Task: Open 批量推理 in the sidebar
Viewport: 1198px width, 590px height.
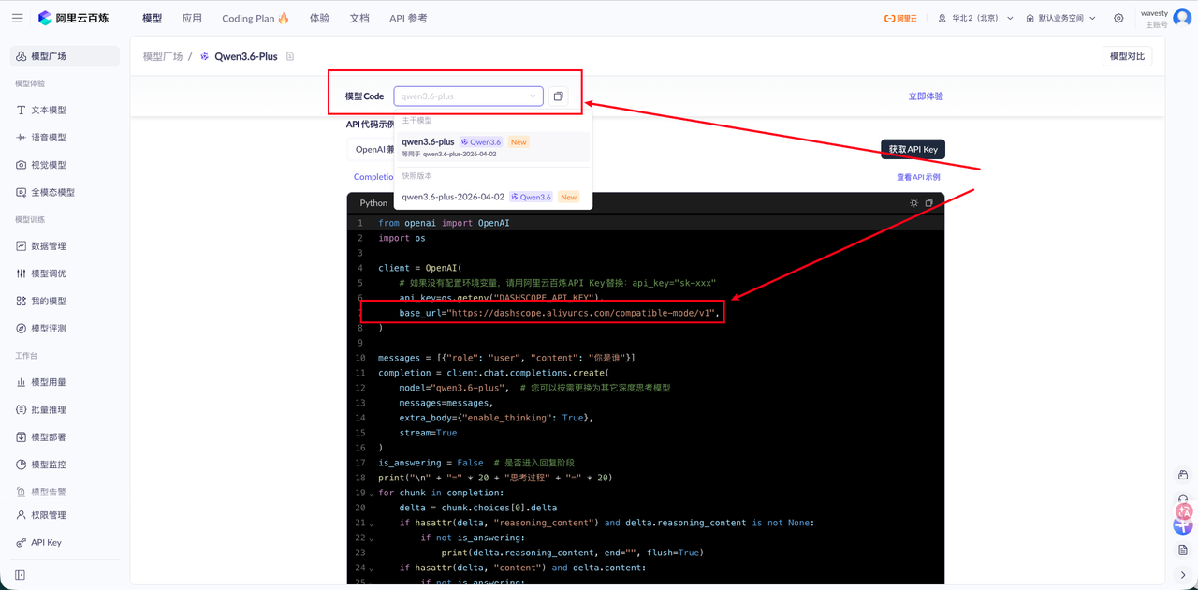Action: [65, 409]
